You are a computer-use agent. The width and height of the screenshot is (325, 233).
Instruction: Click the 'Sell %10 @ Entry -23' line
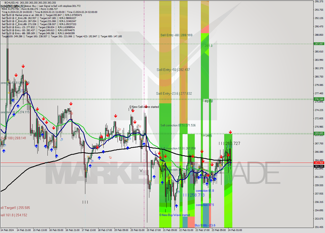(38, 27)
